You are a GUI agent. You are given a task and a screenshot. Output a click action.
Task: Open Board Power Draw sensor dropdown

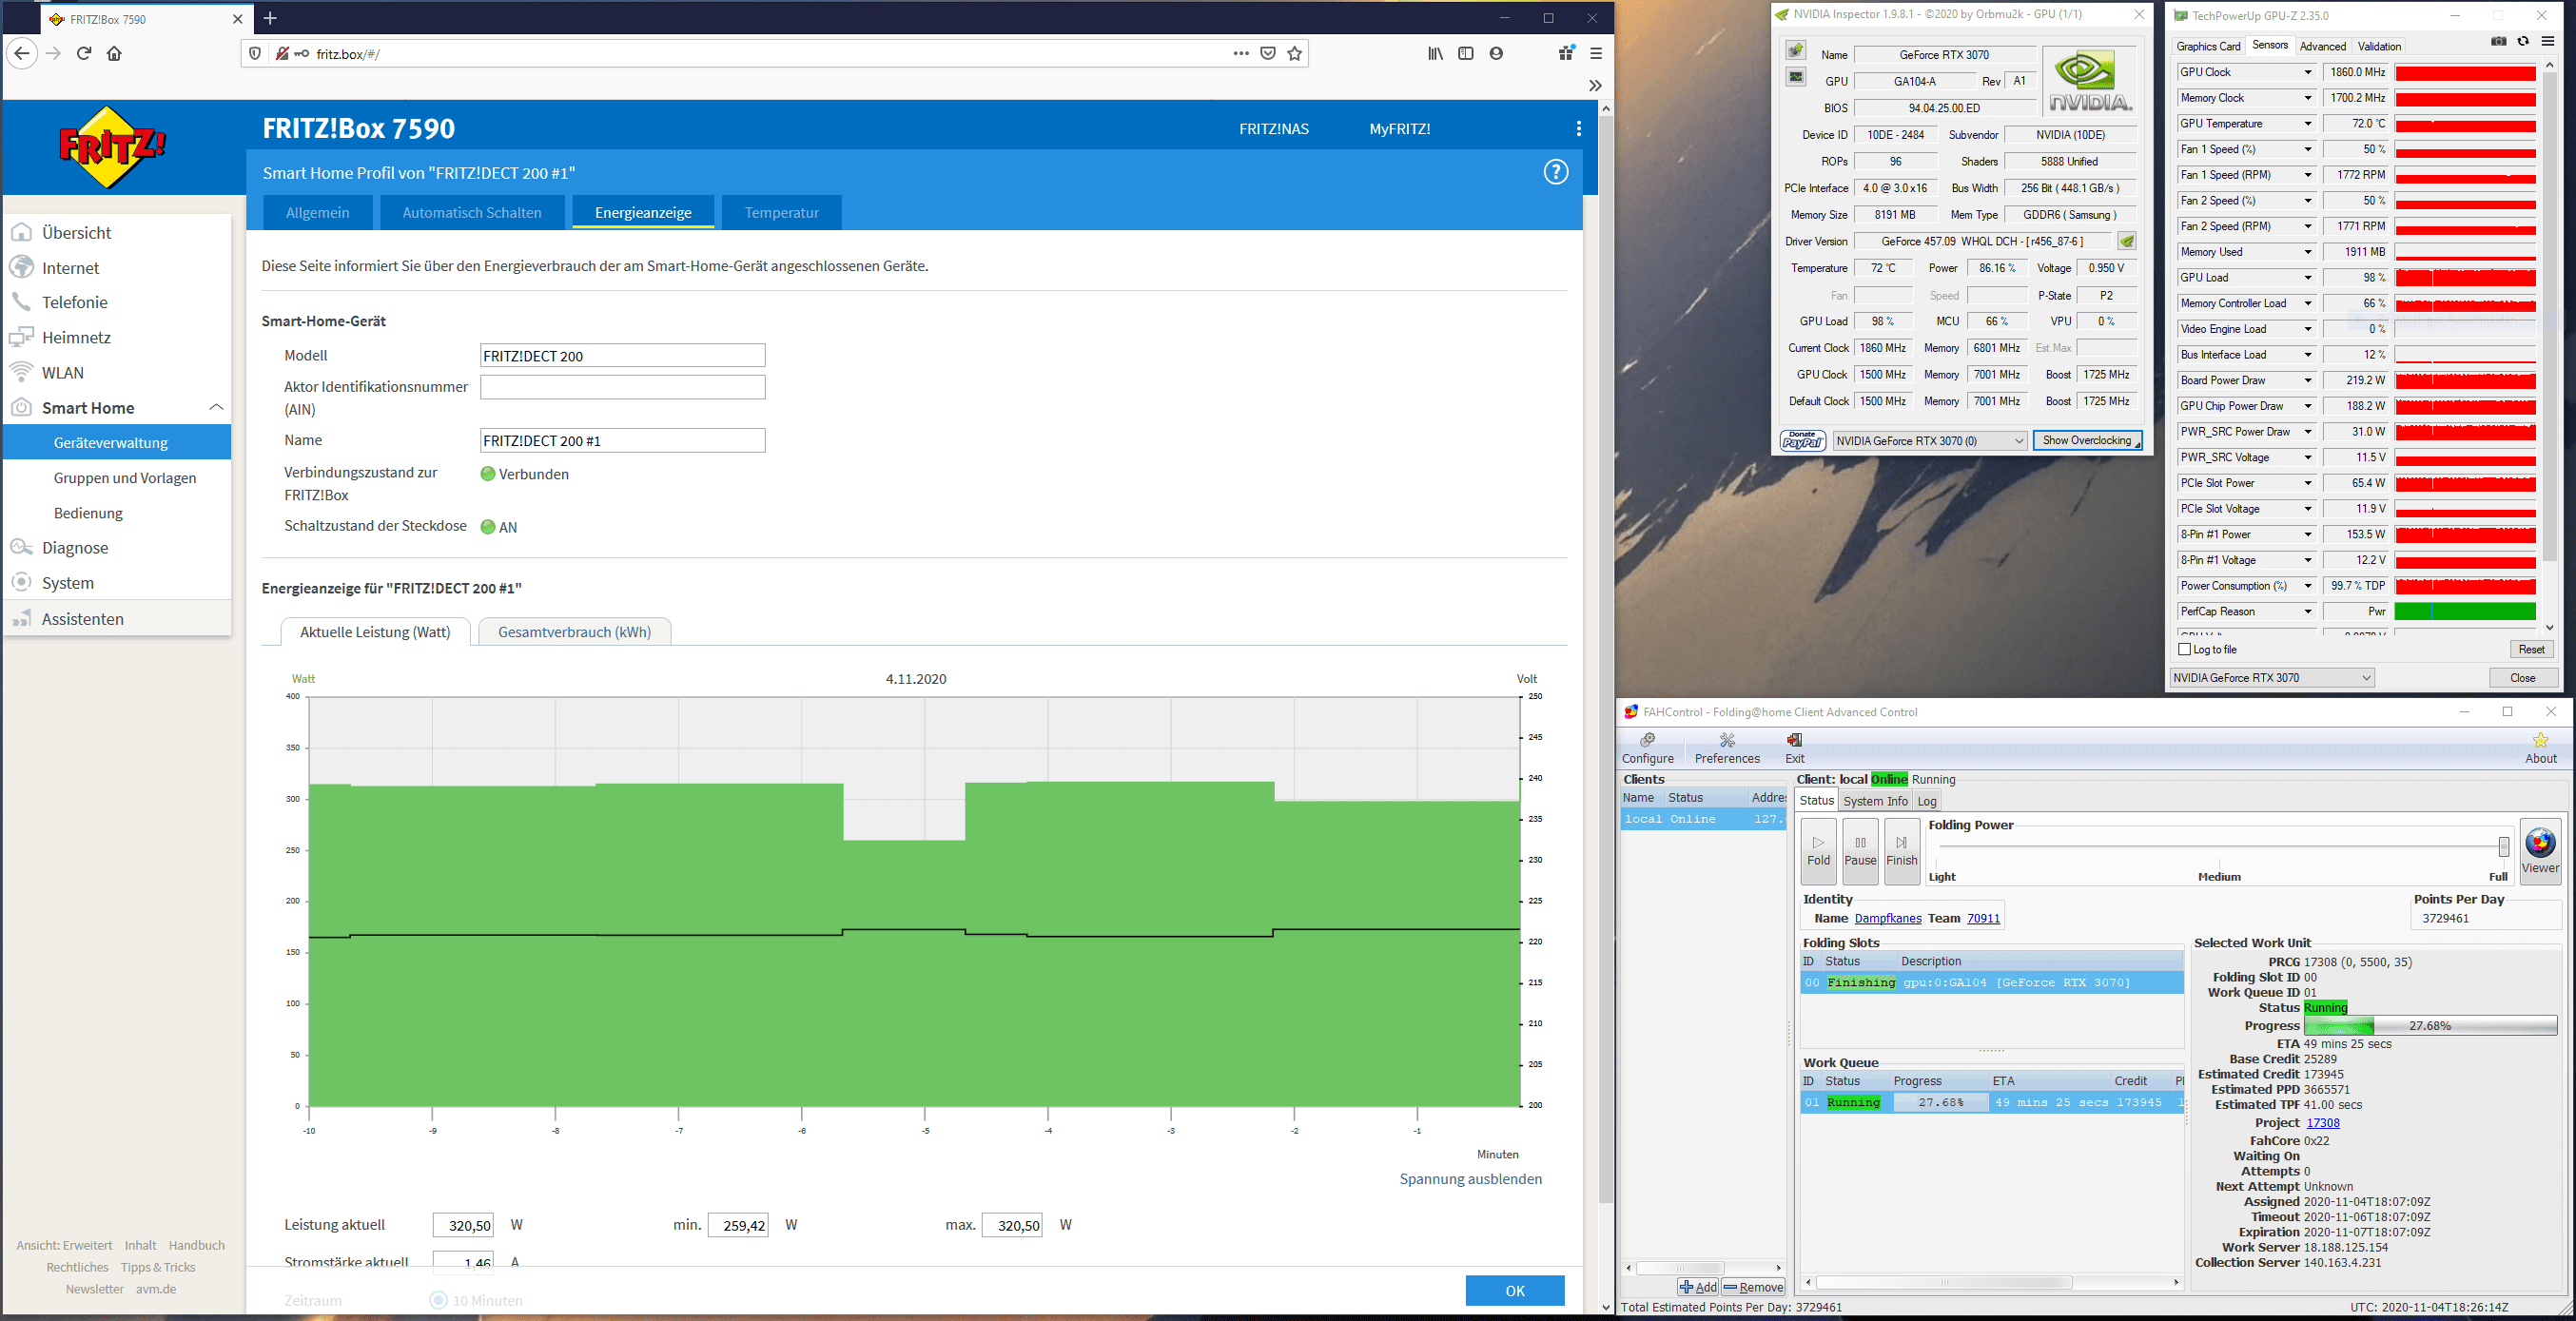pos(2308,380)
